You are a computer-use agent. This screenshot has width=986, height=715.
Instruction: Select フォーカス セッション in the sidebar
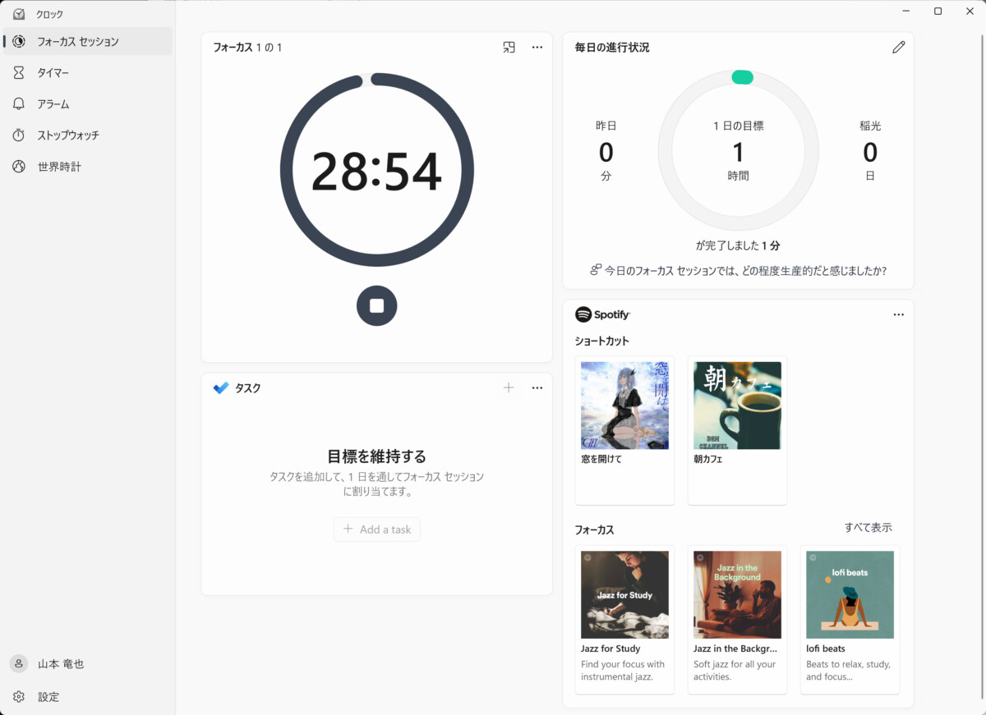point(77,42)
